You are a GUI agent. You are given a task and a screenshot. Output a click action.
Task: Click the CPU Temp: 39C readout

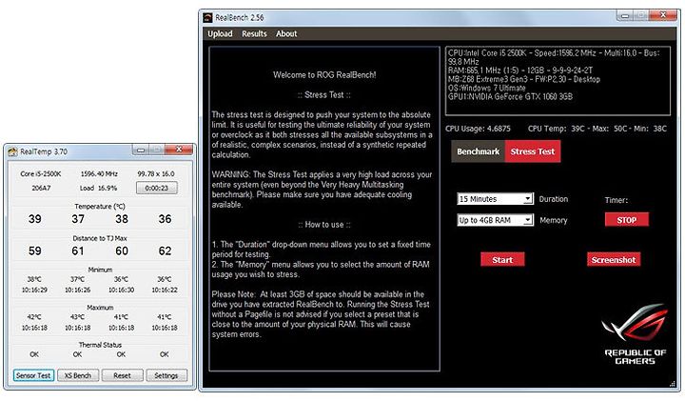coord(597,129)
